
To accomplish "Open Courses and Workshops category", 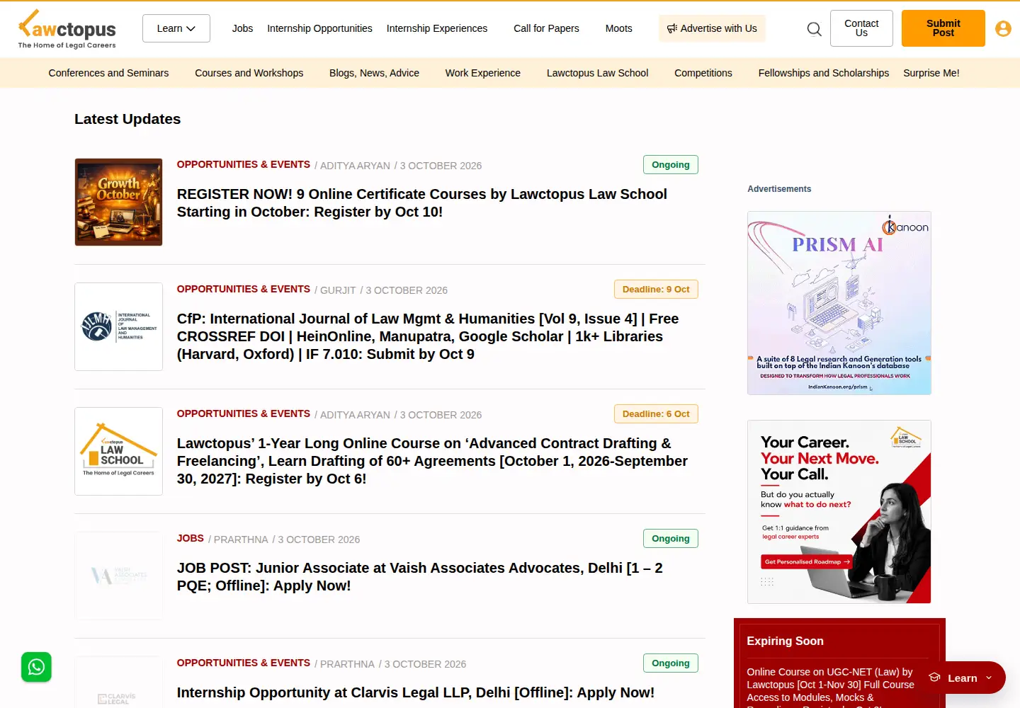I will [249, 73].
